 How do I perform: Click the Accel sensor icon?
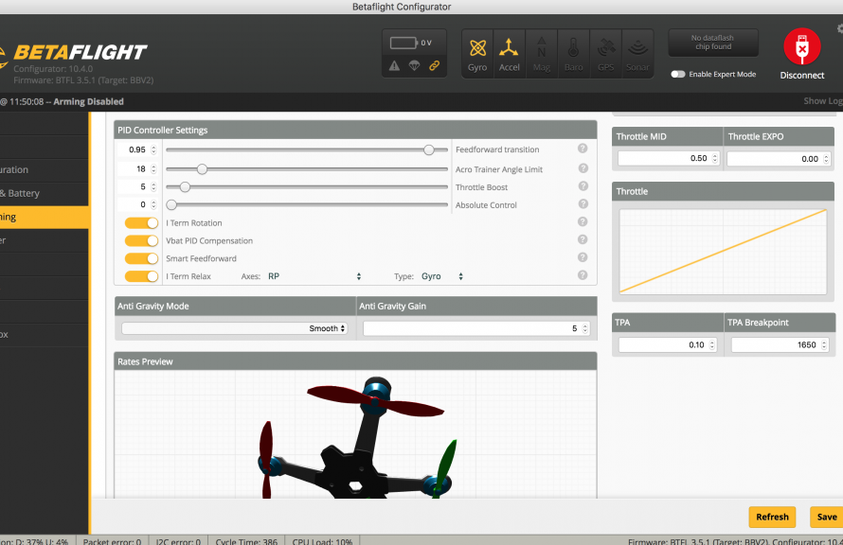(510, 54)
